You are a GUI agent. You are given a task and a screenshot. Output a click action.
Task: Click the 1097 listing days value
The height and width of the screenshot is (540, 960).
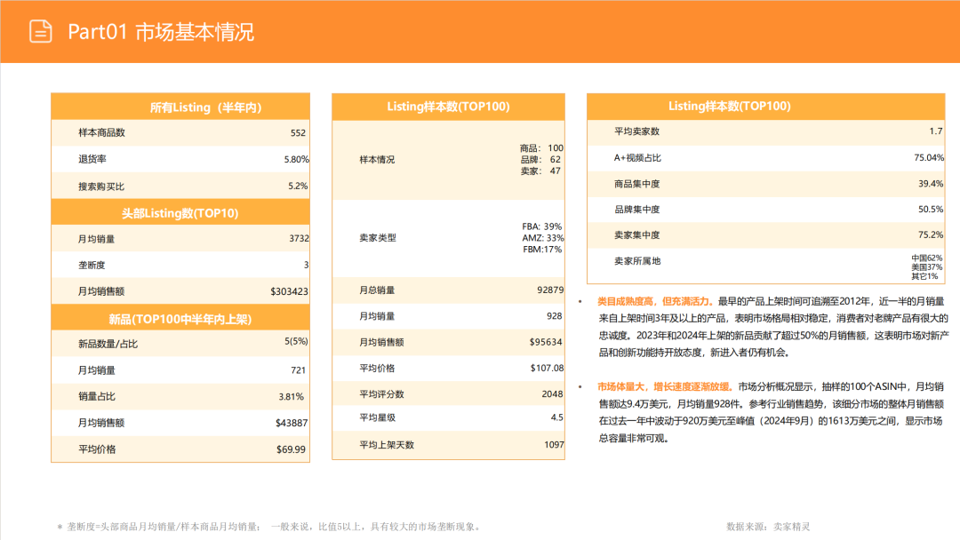554,445
